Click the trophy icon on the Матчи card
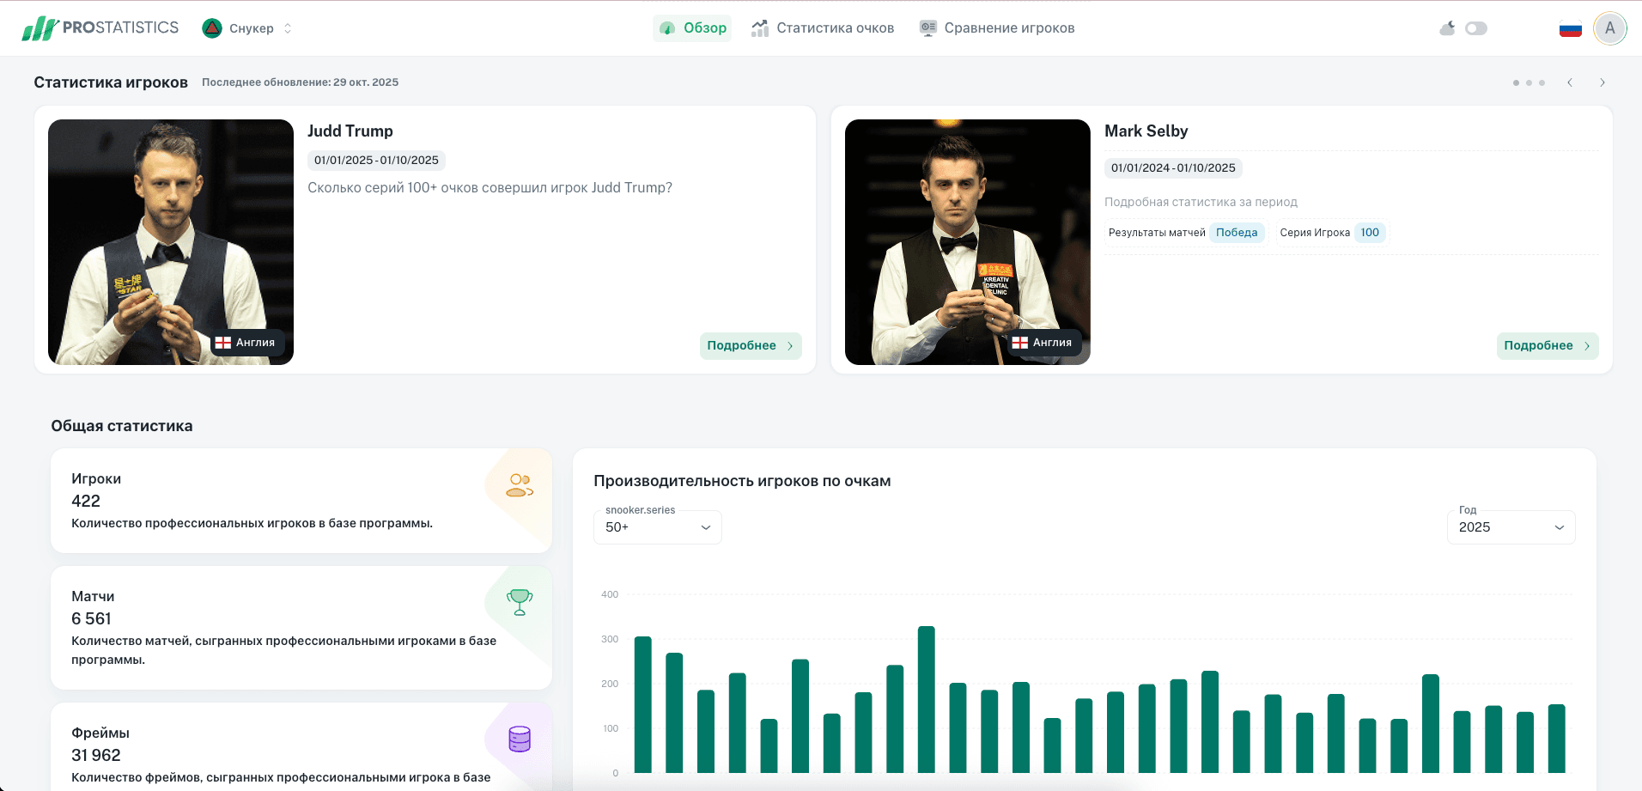The width and height of the screenshot is (1642, 791). (518, 604)
